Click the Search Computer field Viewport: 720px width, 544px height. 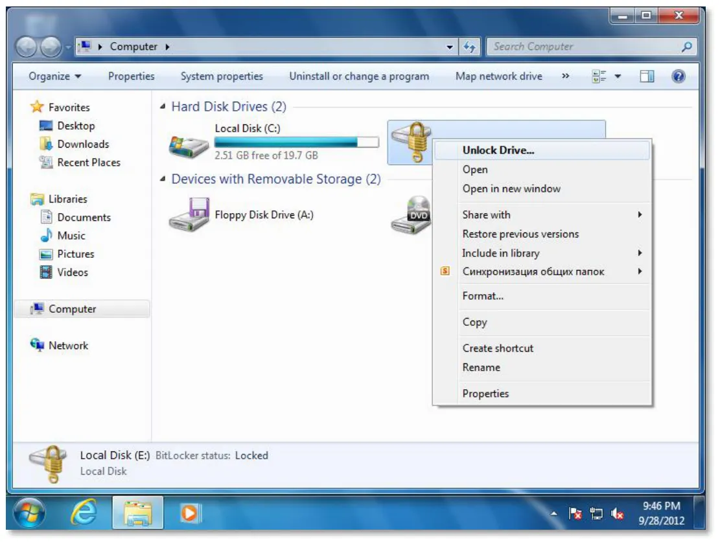pos(592,47)
